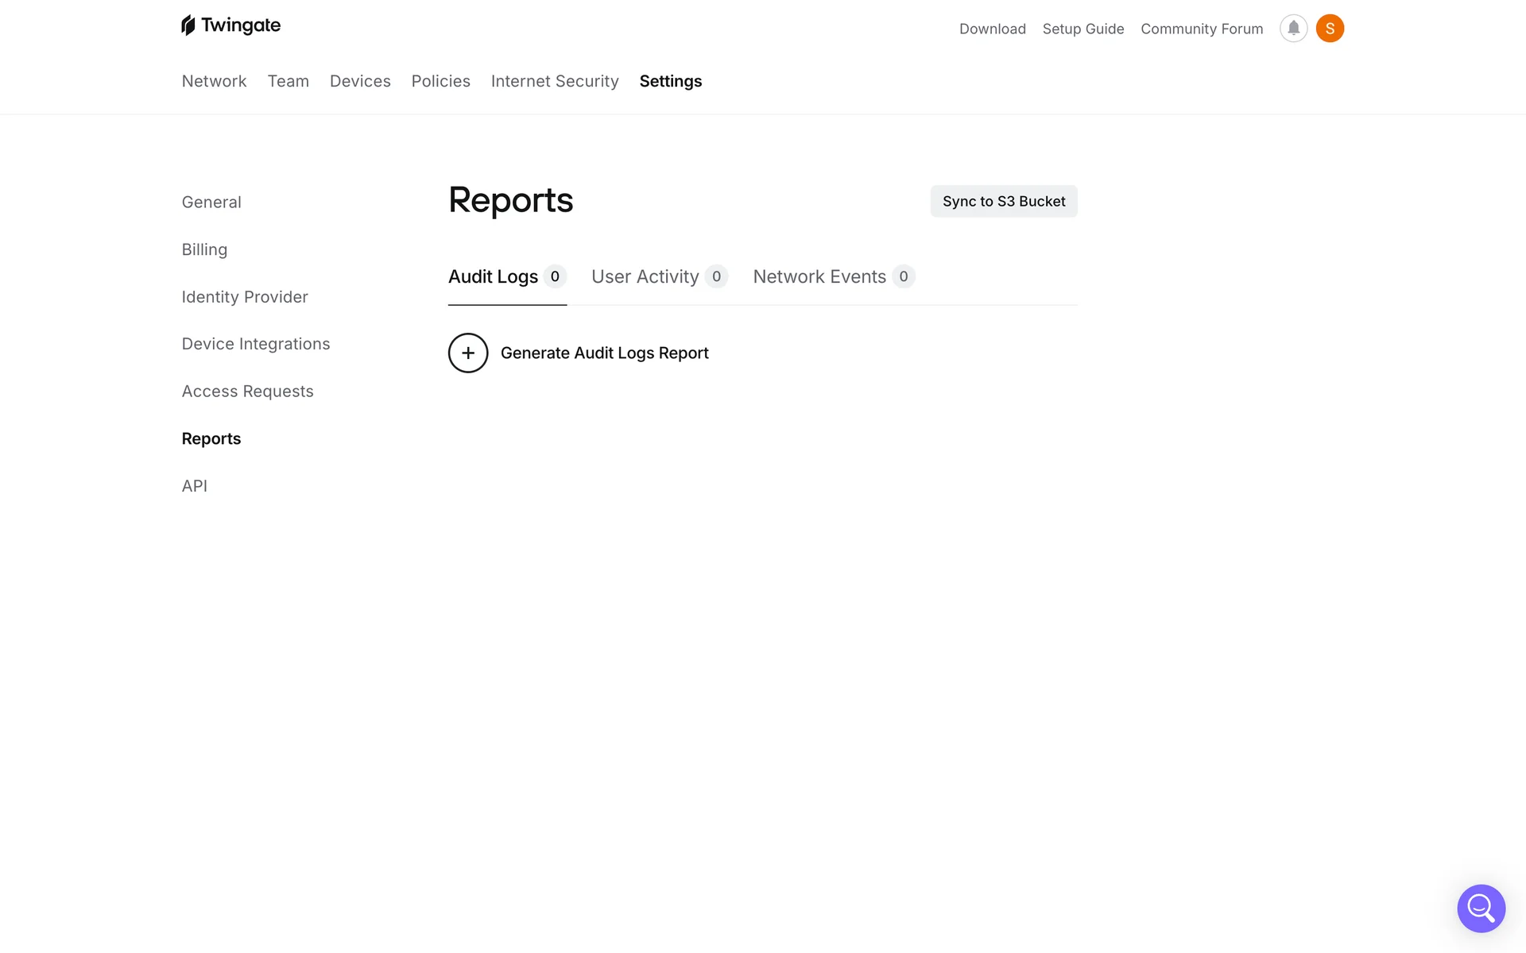Click Generate Audit Logs Report
Viewport: 1526px width, 953px height.
(604, 353)
